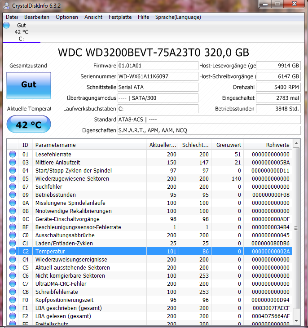
Task: Click the status orb beside Temperatur row
Action: click(13, 251)
